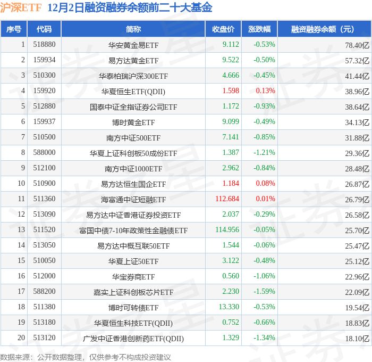Select the name 南方中证1000ETF
This screenshot has height=362, width=372.
click(133, 169)
